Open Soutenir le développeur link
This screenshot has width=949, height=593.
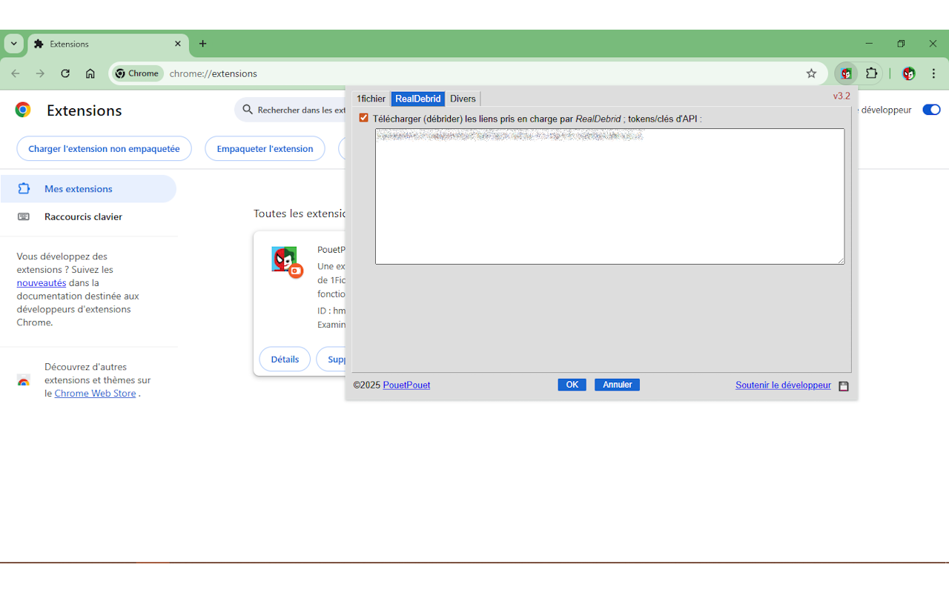point(783,385)
